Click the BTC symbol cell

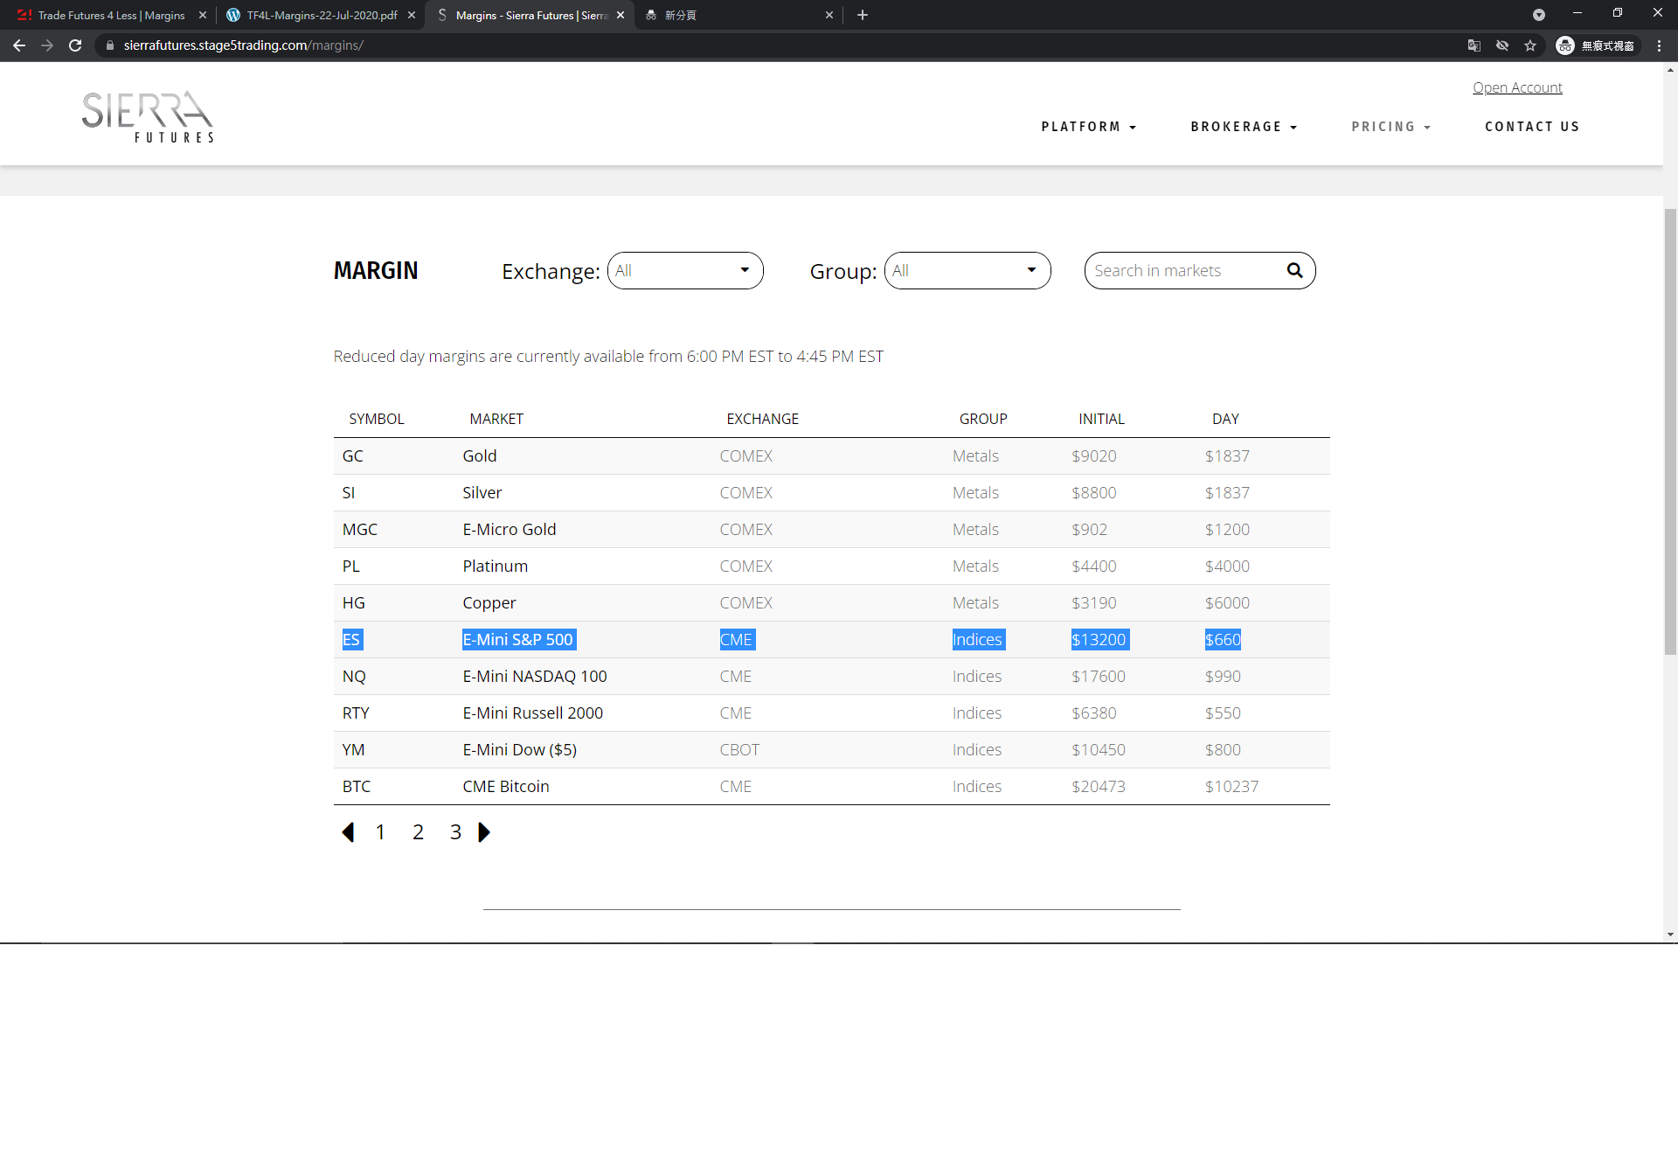357,787
